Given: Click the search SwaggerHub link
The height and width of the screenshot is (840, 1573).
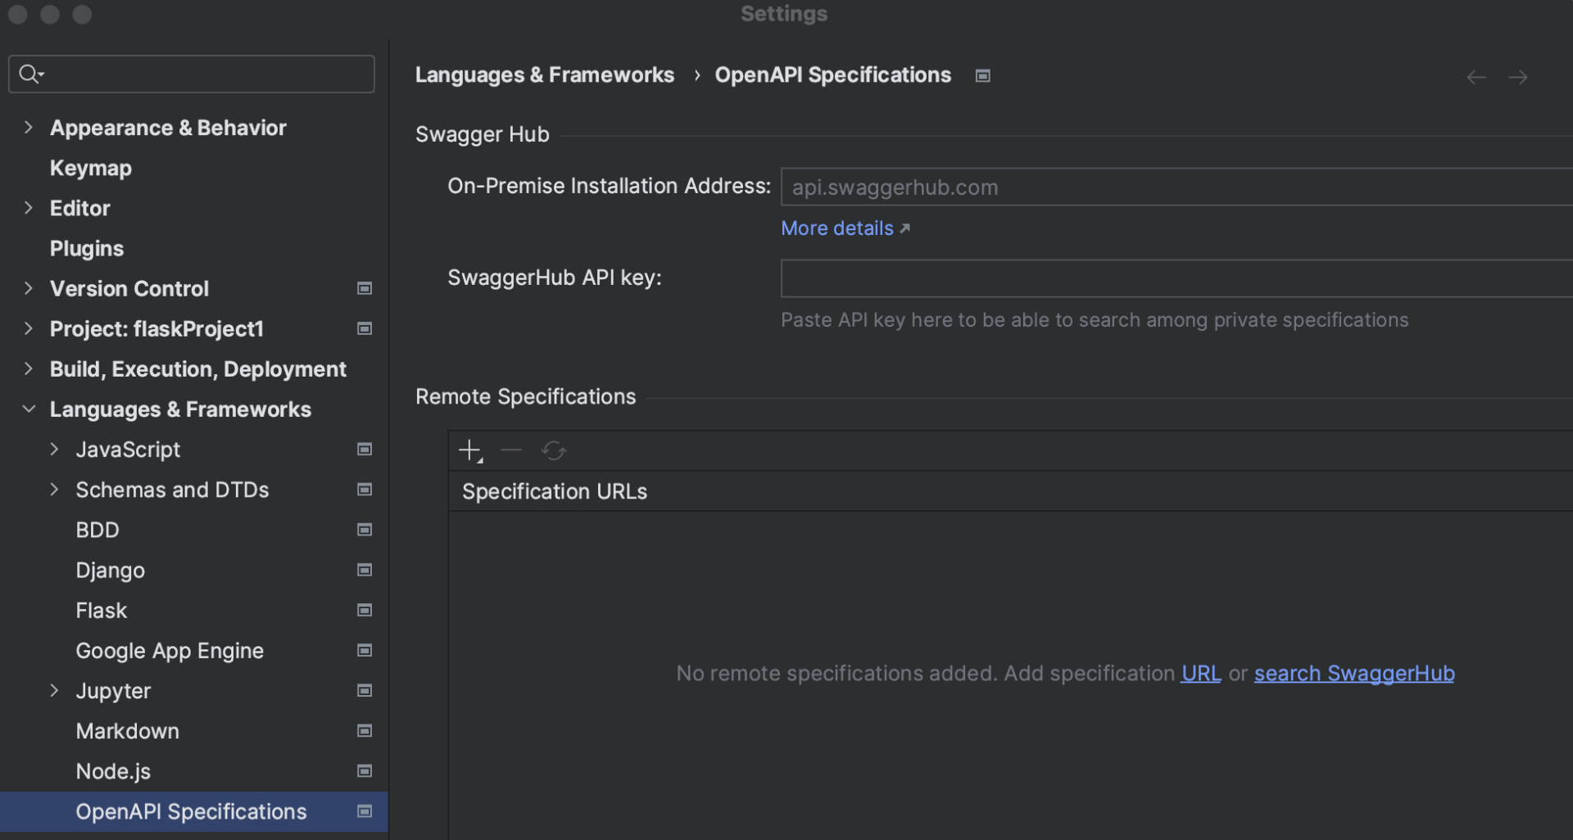Looking at the screenshot, I should pyautogui.click(x=1353, y=673).
